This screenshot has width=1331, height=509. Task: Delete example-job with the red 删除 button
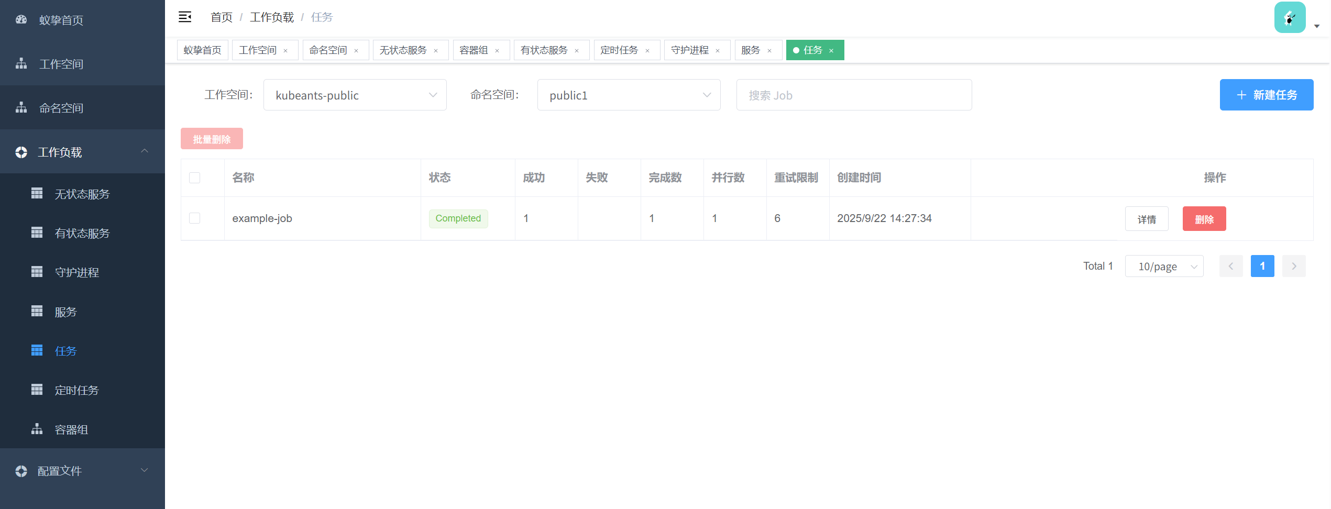pos(1204,219)
